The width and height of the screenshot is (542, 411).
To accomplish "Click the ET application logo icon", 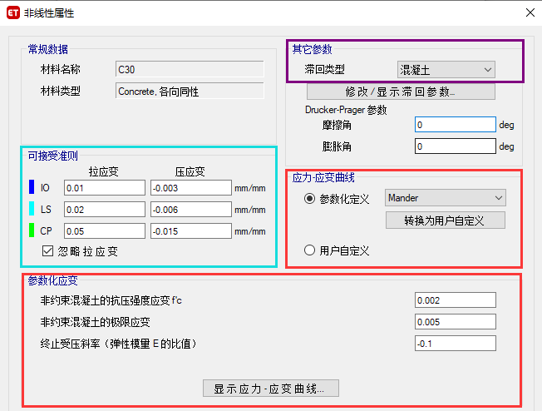I will tap(13, 12).
